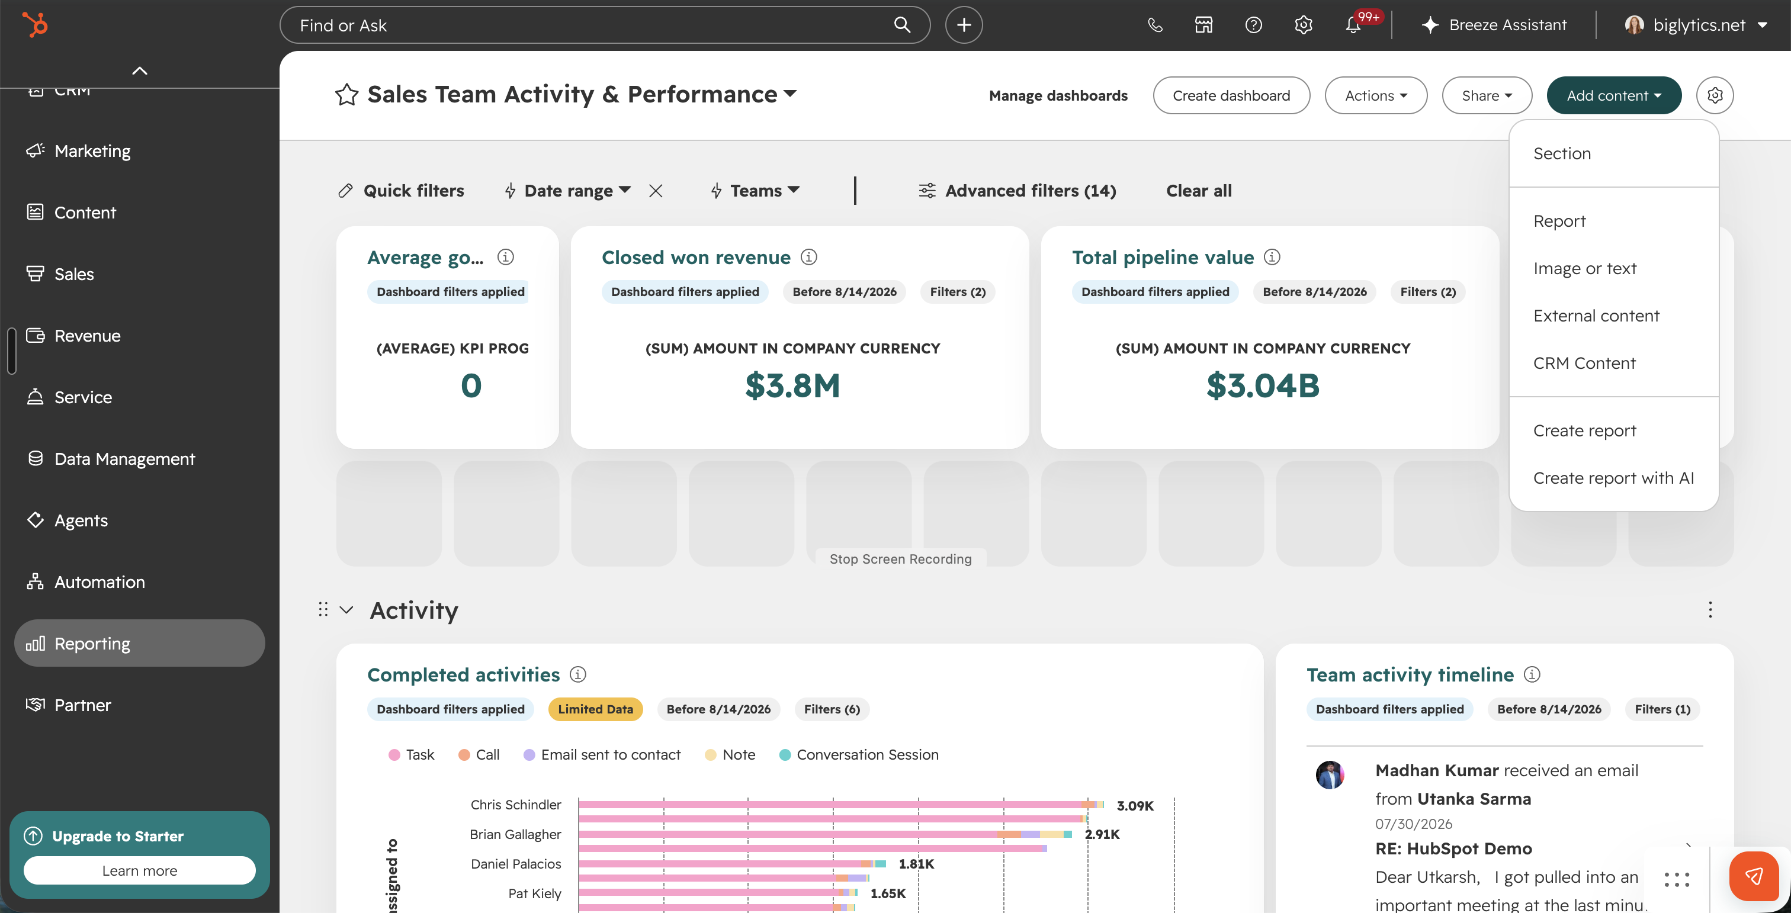Image resolution: width=1791 pixels, height=913 pixels.
Task: Click Manage dashboards link
Action: 1058,95
